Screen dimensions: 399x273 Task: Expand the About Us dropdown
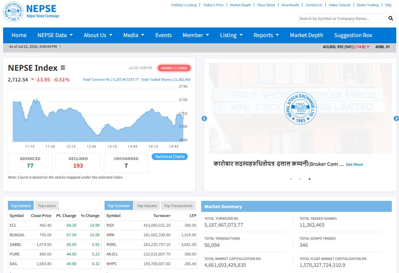pos(98,35)
